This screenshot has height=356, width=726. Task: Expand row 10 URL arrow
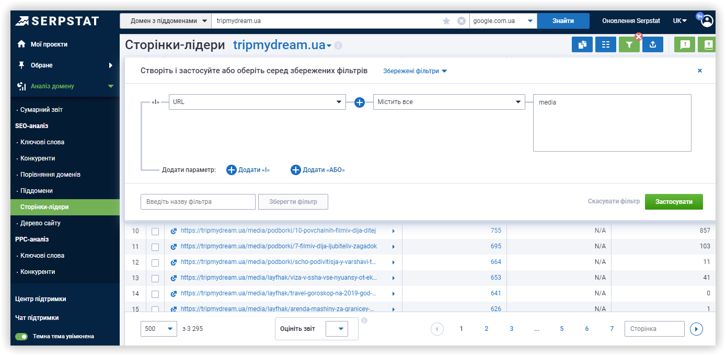click(x=394, y=231)
